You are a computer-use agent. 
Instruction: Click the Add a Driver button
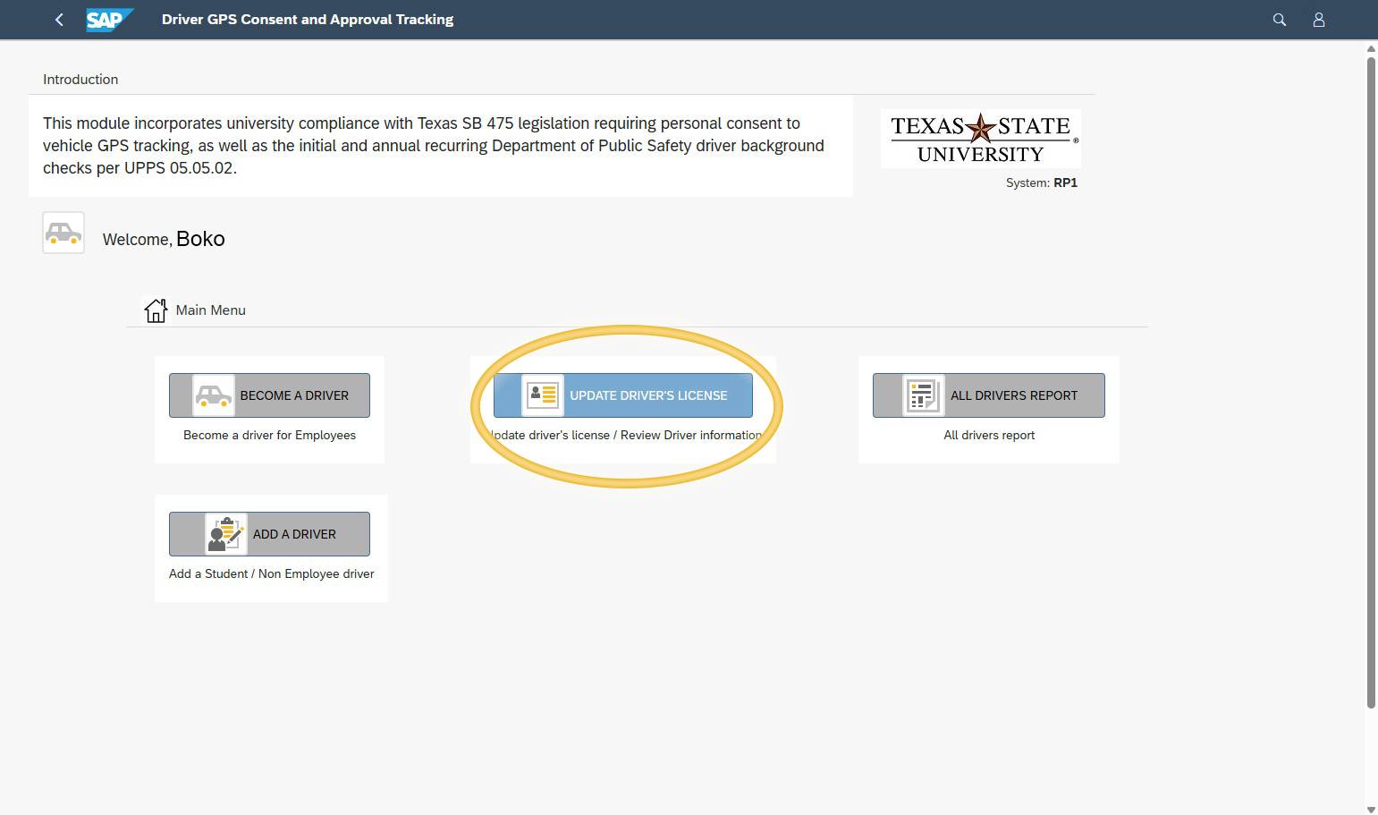click(269, 533)
